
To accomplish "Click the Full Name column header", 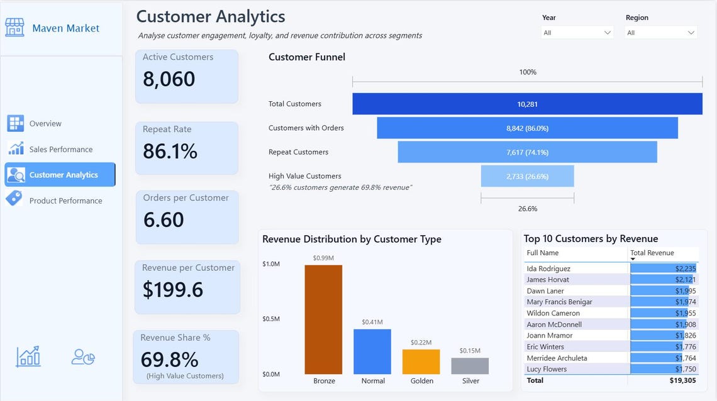I will (542, 253).
